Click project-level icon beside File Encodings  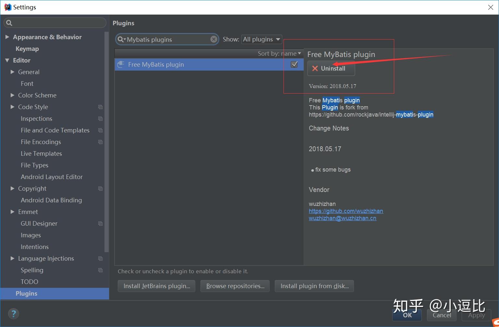click(x=101, y=142)
